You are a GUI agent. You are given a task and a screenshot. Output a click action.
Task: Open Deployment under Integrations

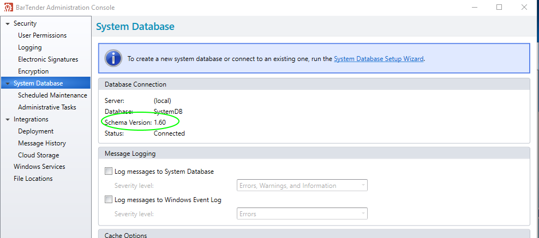(x=36, y=131)
